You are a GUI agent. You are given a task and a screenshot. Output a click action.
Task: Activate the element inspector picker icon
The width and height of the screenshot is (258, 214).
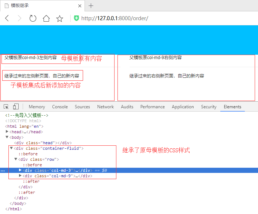tap(6, 107)
